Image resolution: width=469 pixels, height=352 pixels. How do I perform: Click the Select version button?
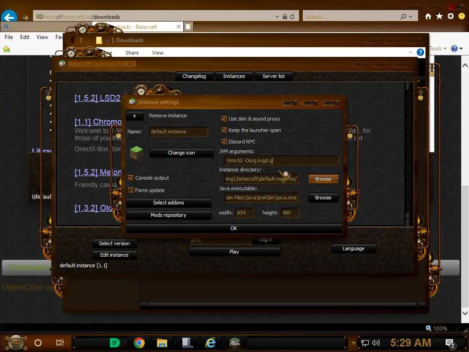114,243
